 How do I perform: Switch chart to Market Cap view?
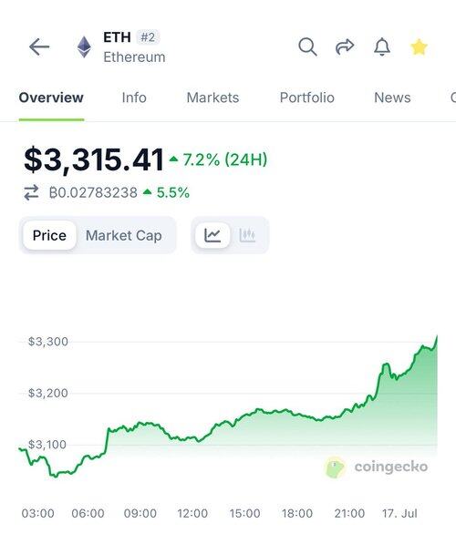coord(124,235)
